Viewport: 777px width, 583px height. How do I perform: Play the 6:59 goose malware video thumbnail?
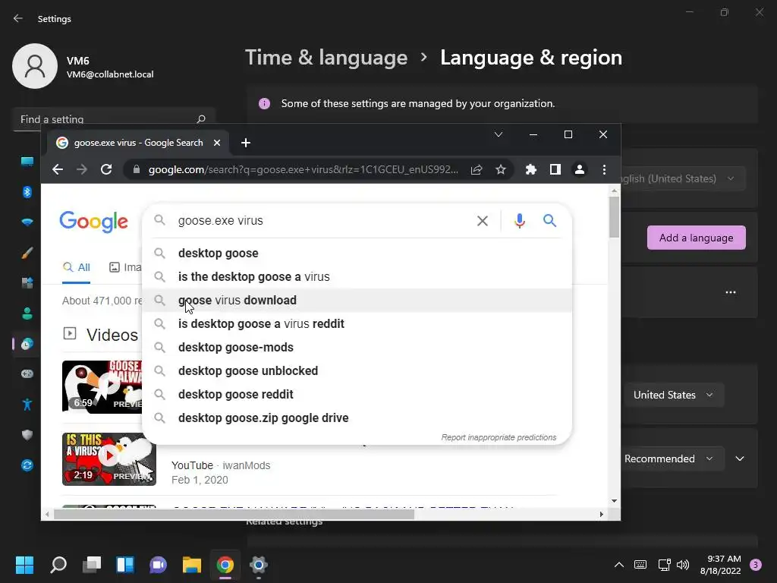102,387
